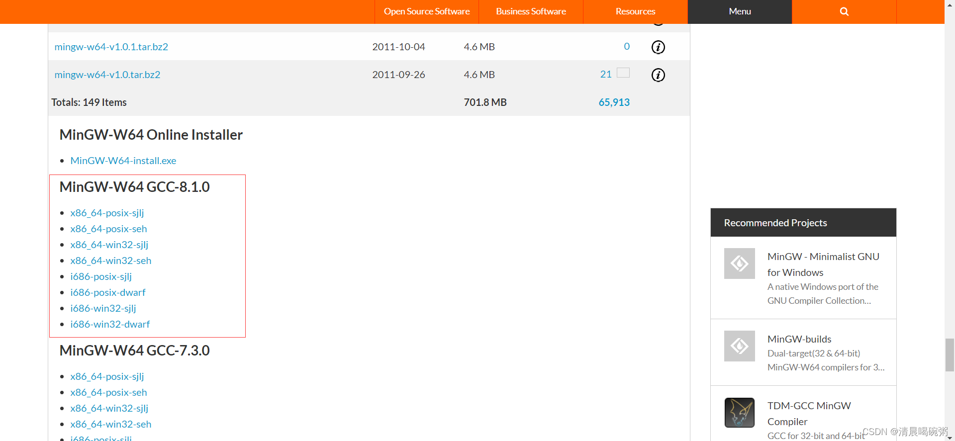
Task: Click the Recommended Projects header
Action: 803,223
